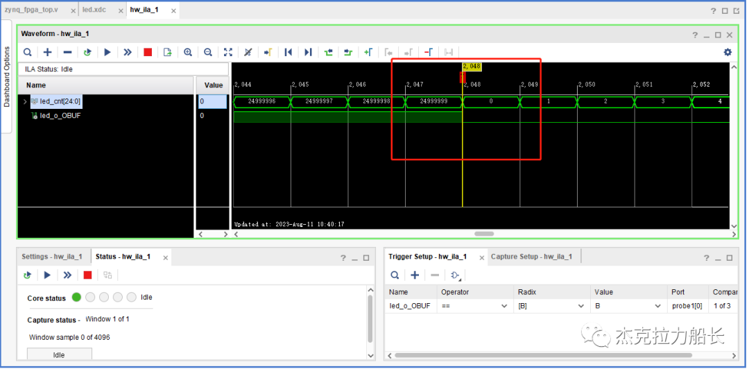Open Operator dropdown for led_o_OBUF trigger
This screenshot has width=749, height=369.
pos(503,306)
